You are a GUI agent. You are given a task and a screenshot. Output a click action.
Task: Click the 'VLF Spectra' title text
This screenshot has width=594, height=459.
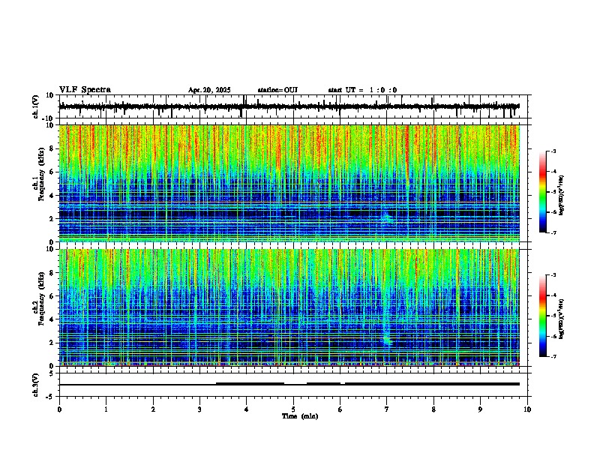85,90
